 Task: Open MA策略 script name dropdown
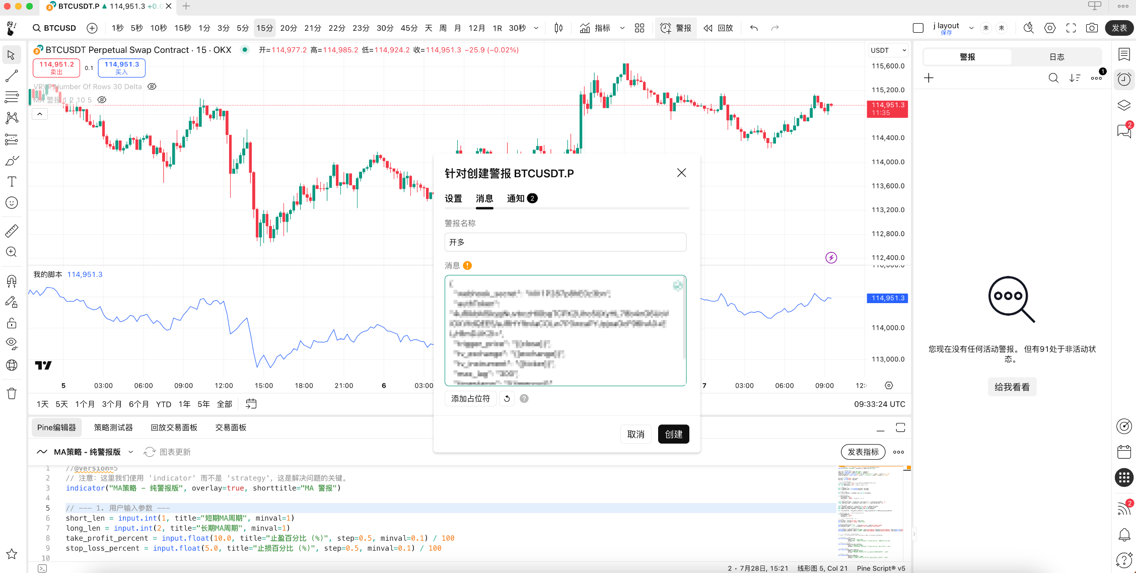pyautogui.click(x=131, y=452)
